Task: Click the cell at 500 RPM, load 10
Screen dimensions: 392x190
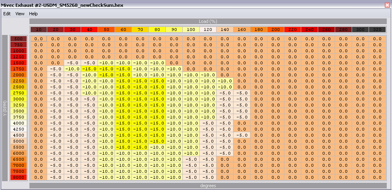Action: click(38, 39)
